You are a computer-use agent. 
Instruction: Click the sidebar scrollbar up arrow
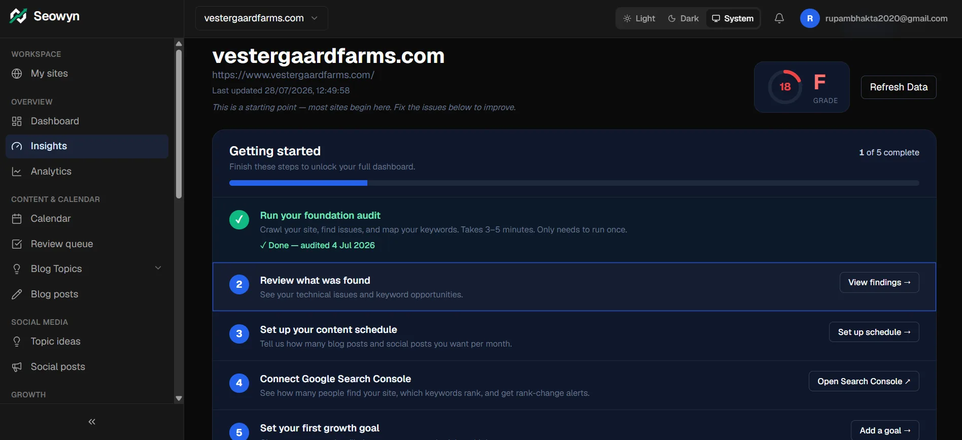pos(179,44)
